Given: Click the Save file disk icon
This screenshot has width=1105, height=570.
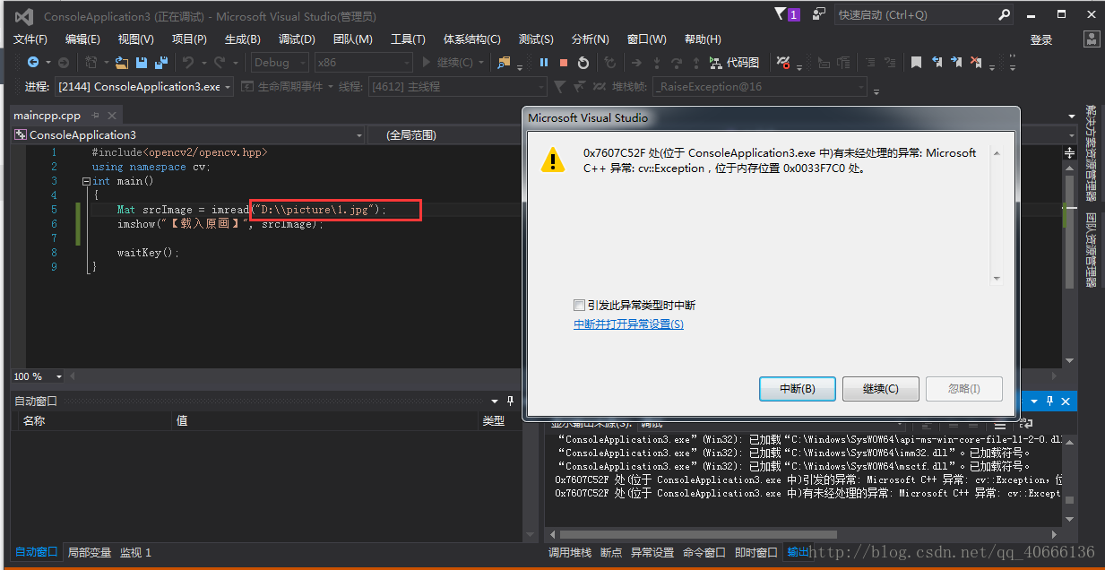Looking at the screenshot, I should pyautogui.click(x=142, y=63).
